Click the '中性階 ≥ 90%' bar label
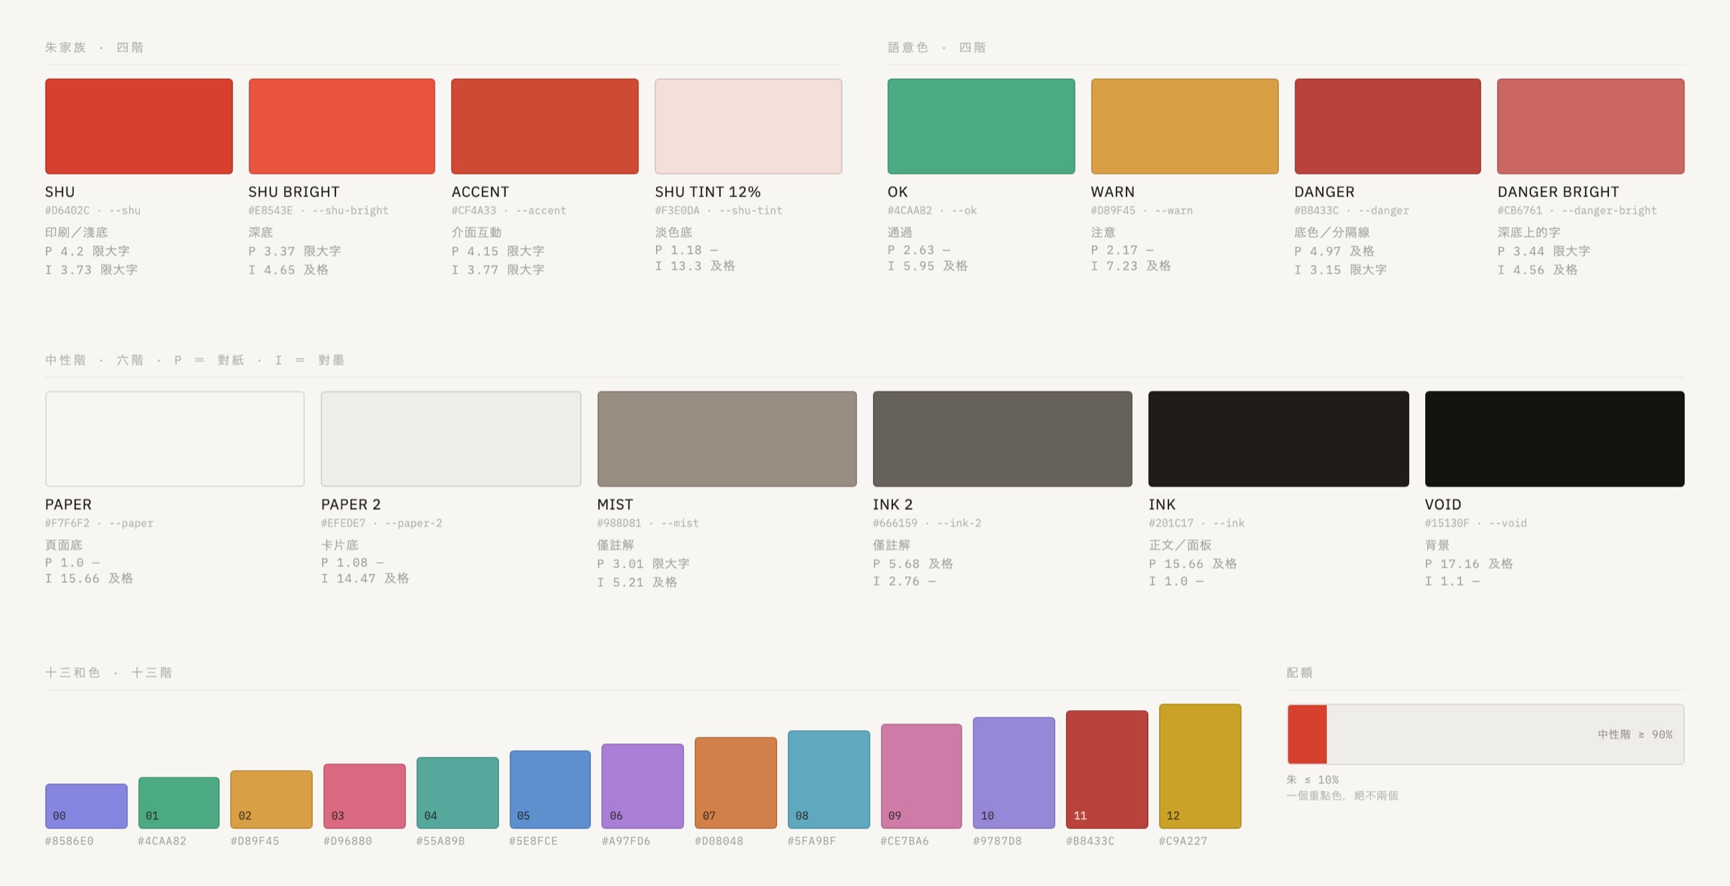The height and width of the screenshot is (886, 1730). [1635, 735]
